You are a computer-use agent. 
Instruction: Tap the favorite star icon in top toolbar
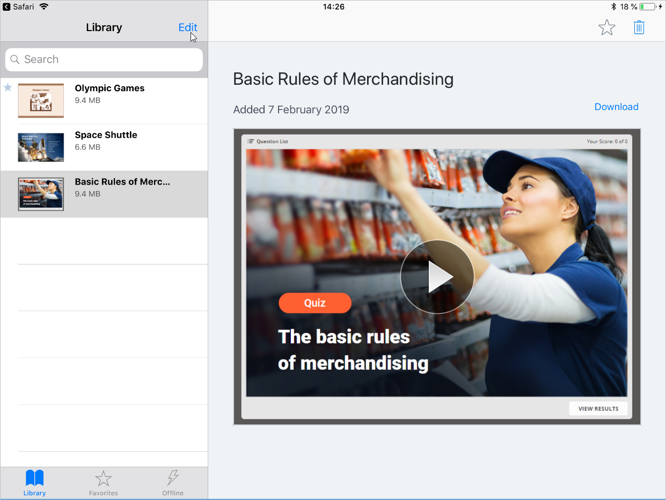(606, 27)
